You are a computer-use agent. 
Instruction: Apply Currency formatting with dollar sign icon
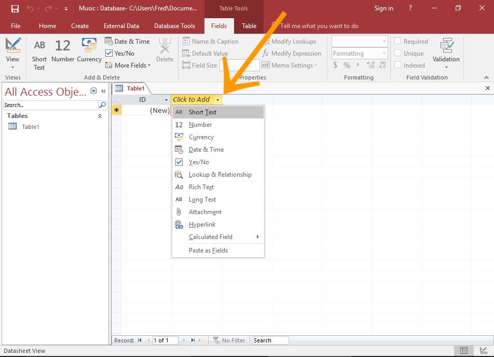pyautogui.click(x=335, y=65)
